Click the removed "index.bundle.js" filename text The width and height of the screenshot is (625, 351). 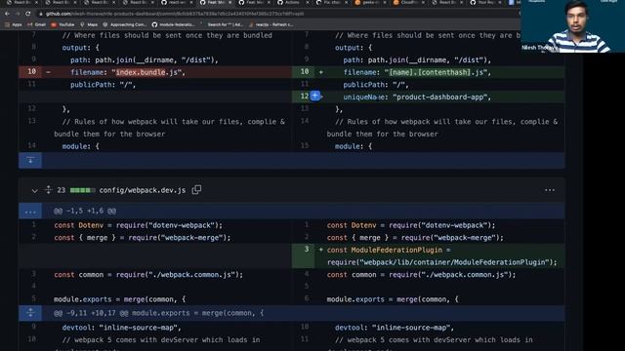[x=147, y=72]
